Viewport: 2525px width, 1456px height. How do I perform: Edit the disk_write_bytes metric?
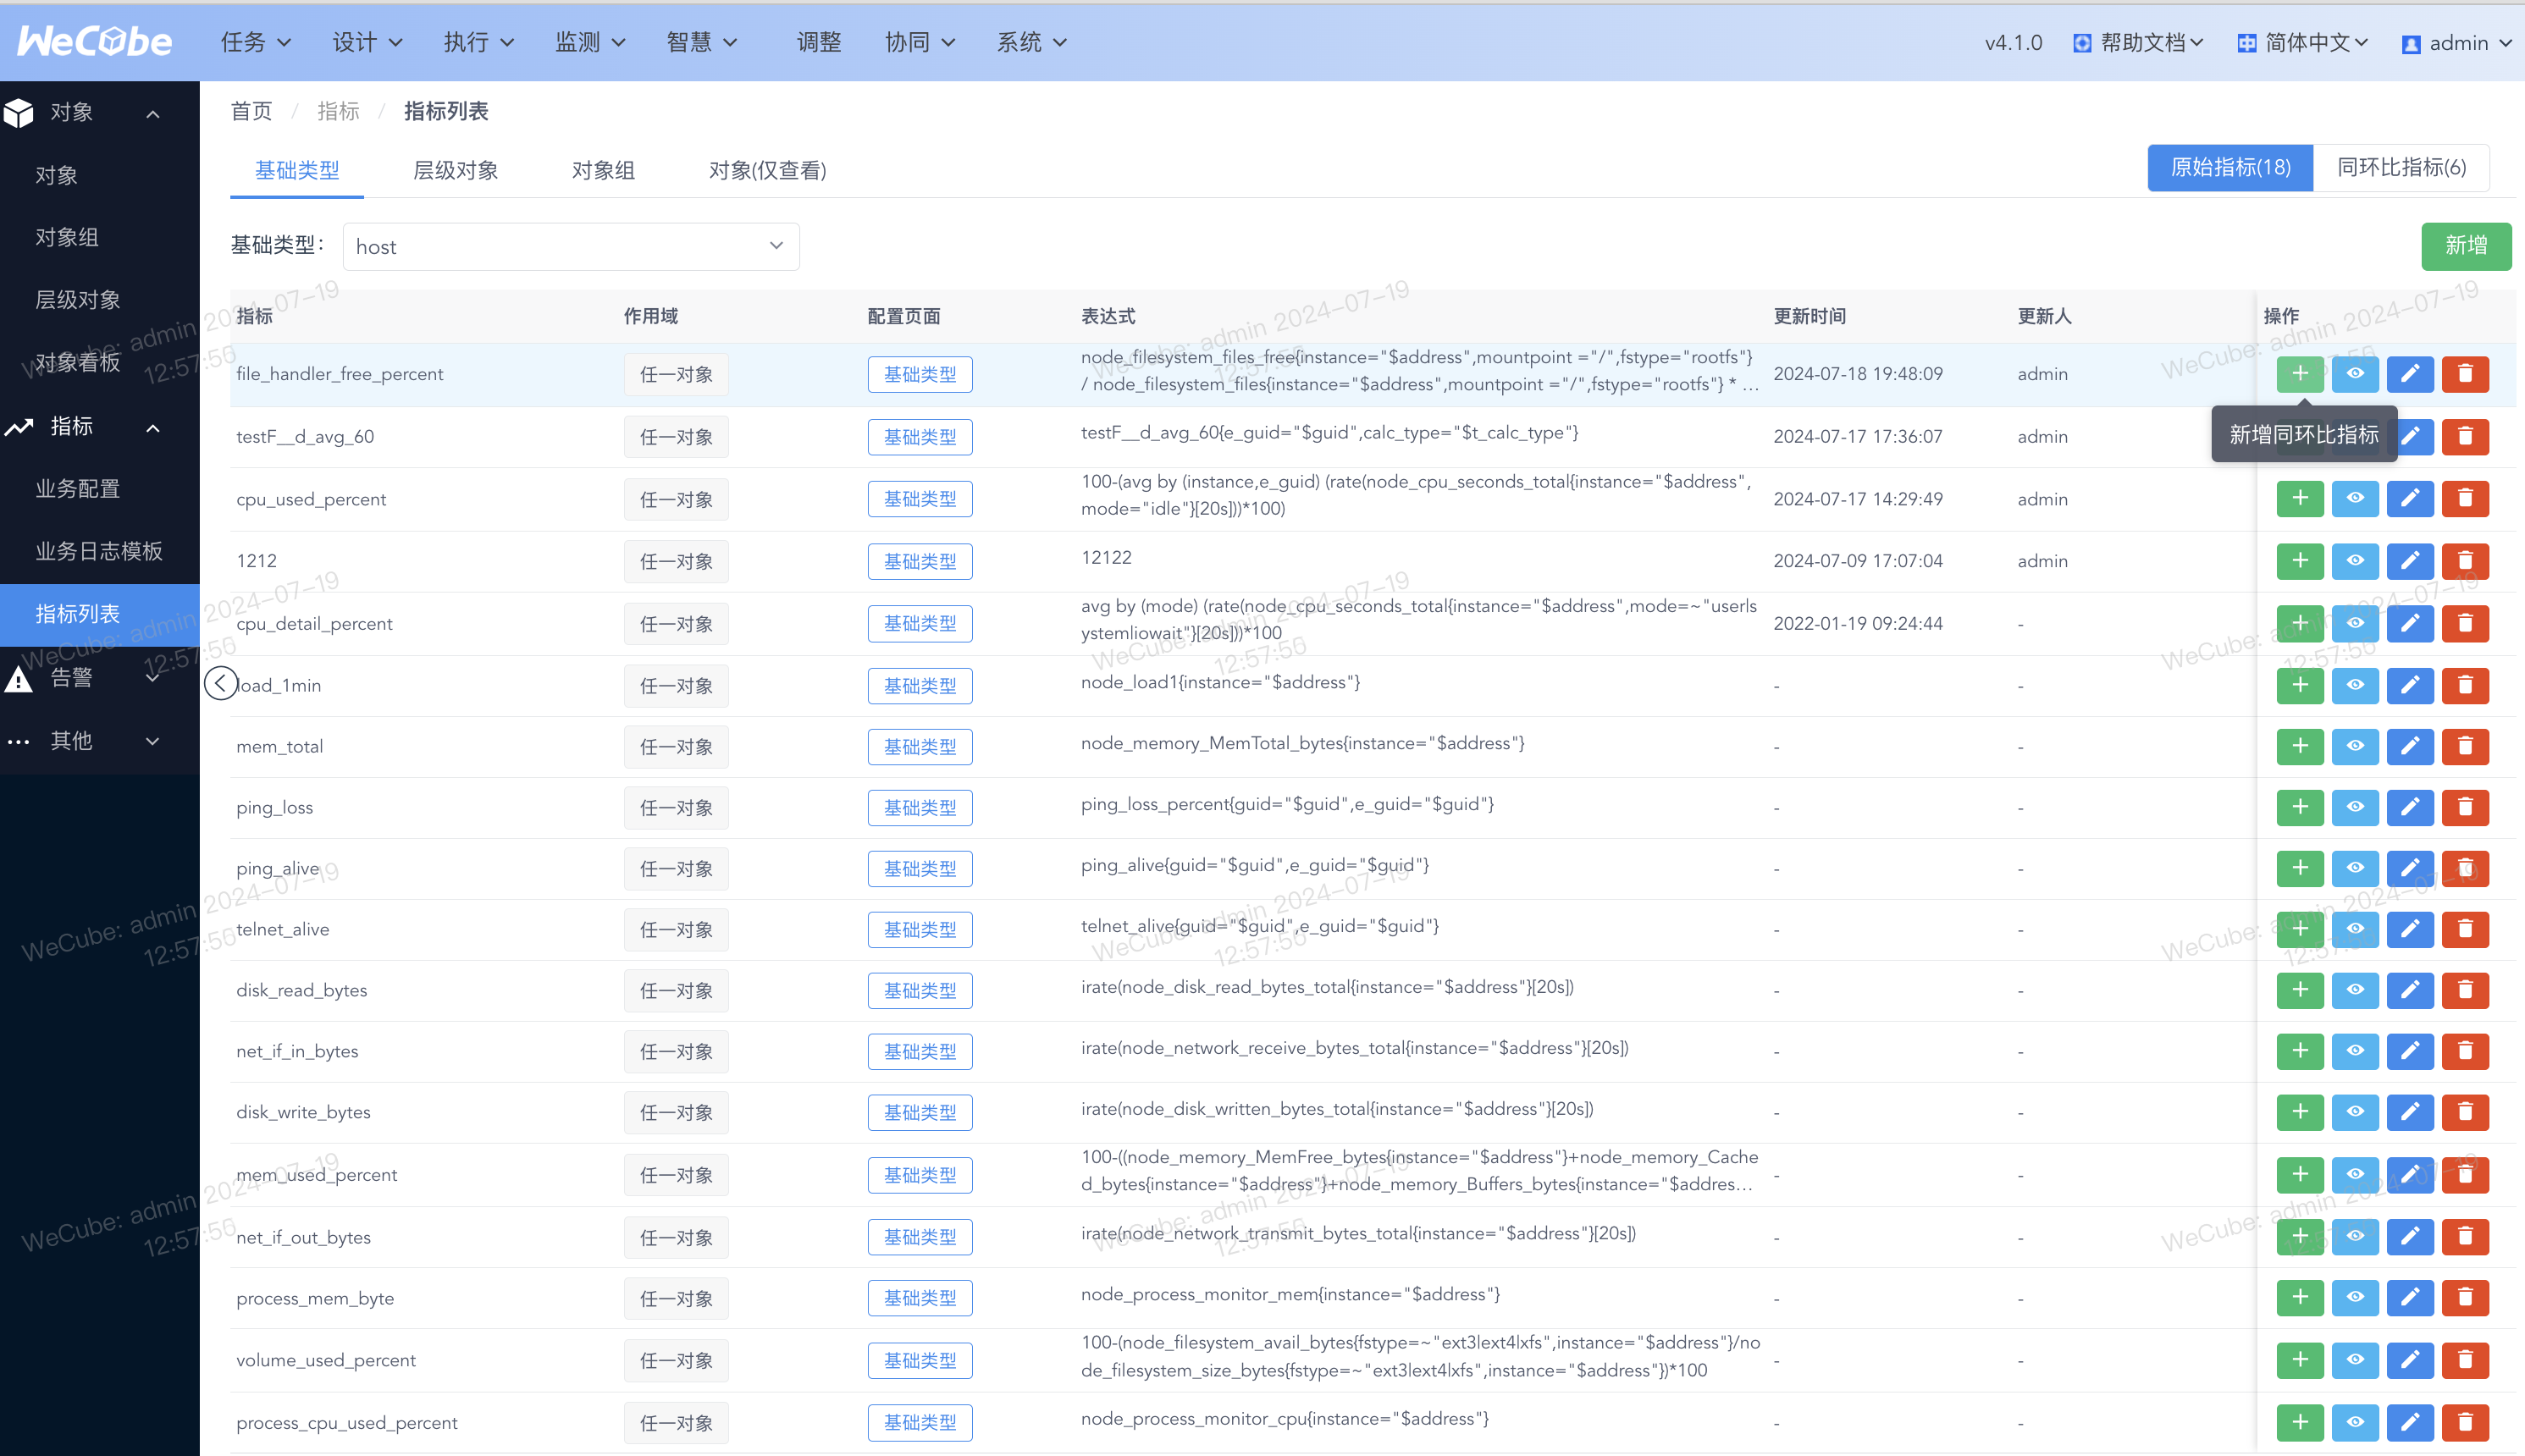[x=2410, y=1112]
